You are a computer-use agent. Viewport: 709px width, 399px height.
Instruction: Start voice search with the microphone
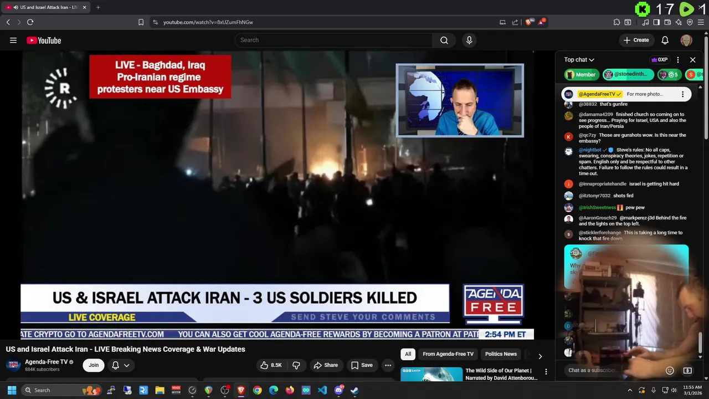[x=469, y=40]
